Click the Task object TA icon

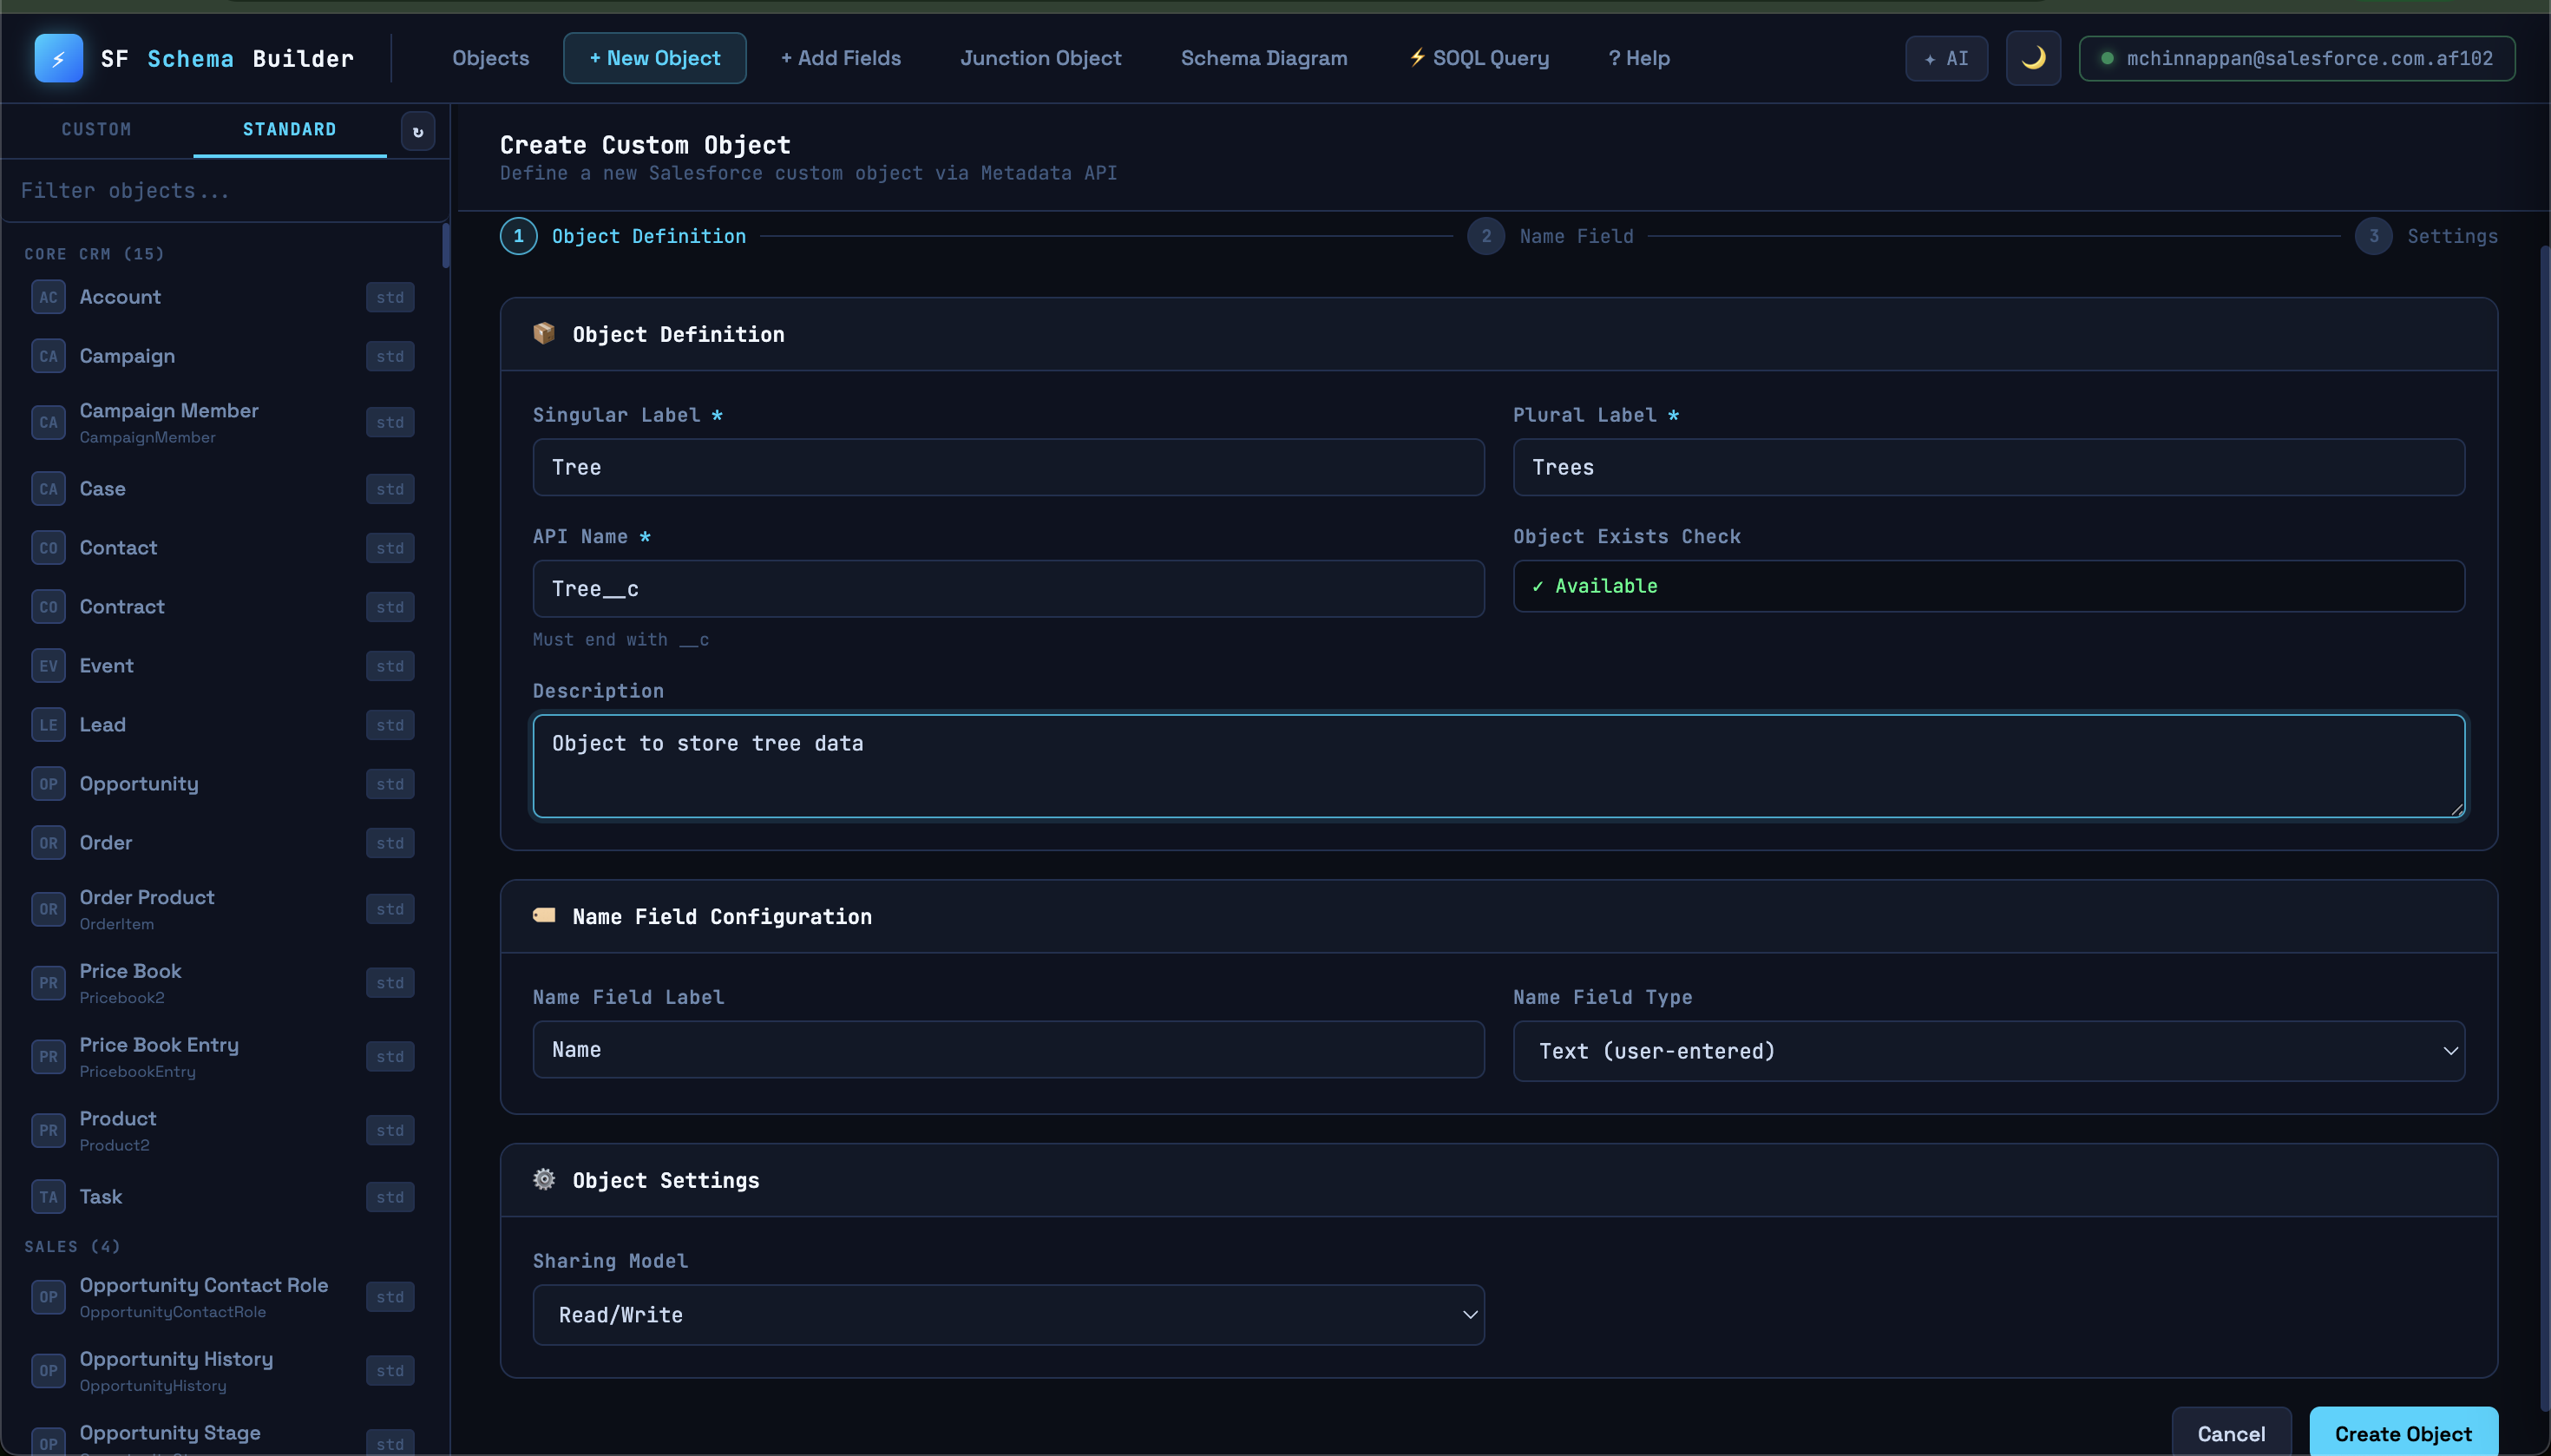click(48, 1197)
